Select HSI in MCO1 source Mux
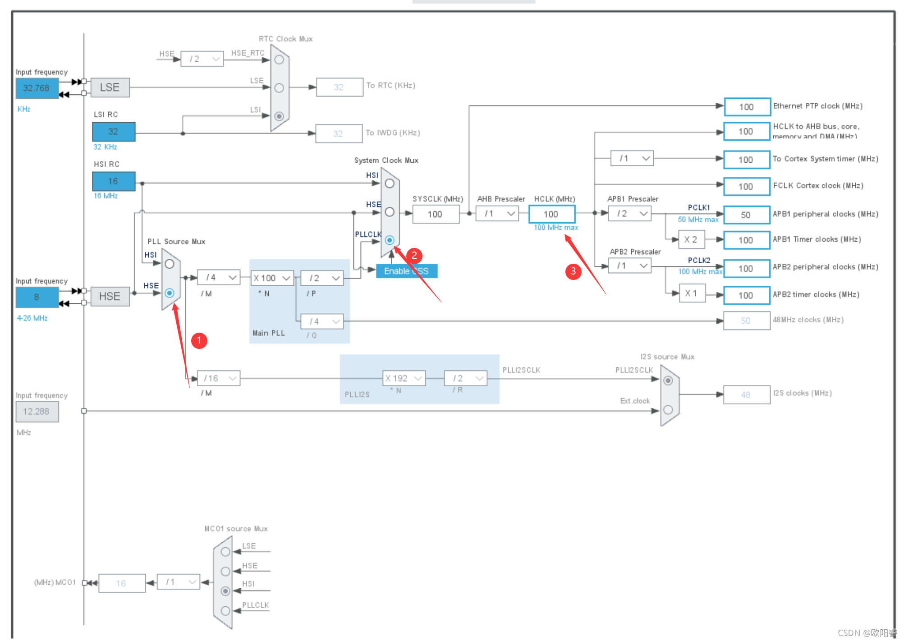 coord(225,591)
